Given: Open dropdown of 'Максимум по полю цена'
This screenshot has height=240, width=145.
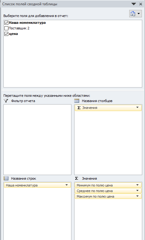Looking at the screenshot, I should 137,196.
